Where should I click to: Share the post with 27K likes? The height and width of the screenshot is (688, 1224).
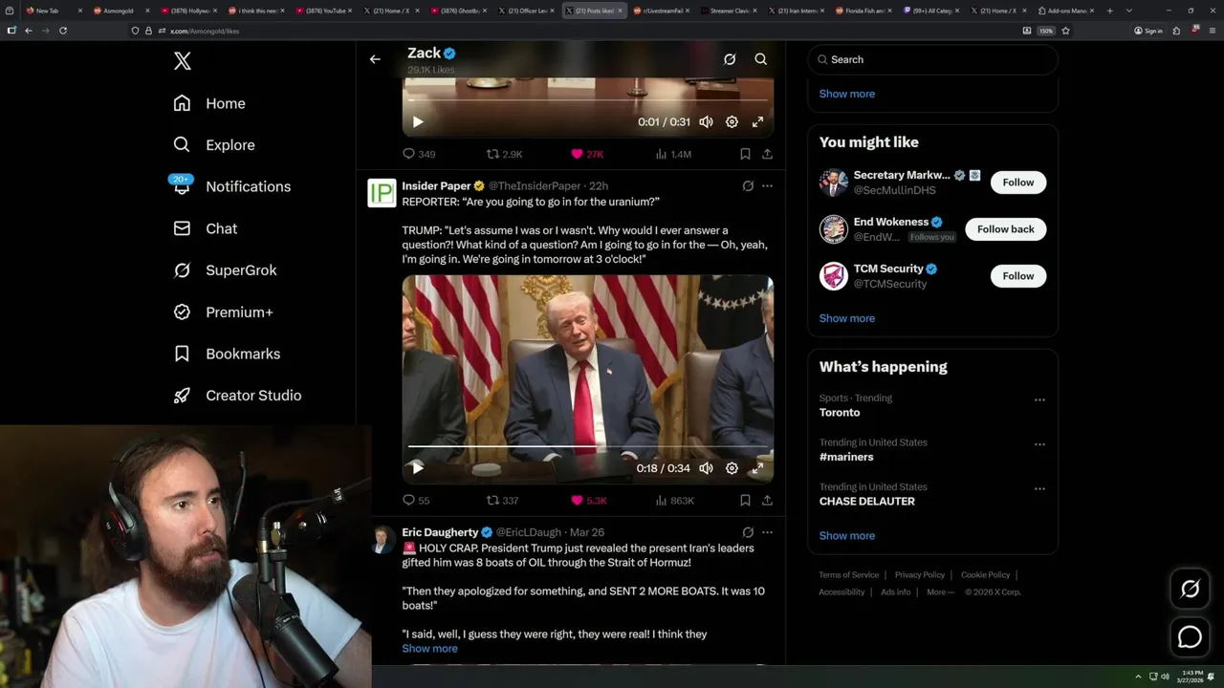tap(767, 154)
